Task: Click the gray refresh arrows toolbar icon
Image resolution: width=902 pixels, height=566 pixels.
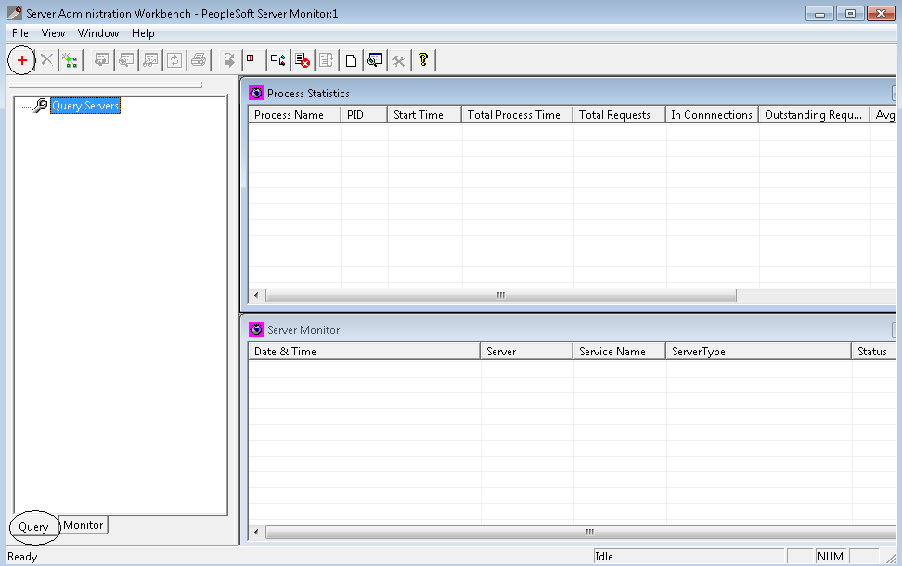Action: click(174, 59)
